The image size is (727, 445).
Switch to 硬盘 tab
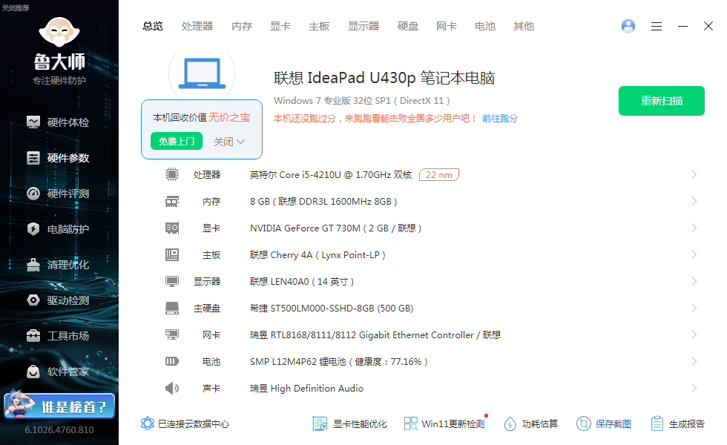pos(408,27)
